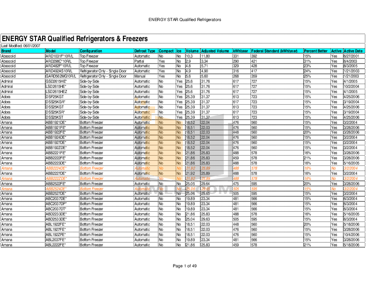Click the Configuration column header
The width and height of the screenshot is (370, 286).
click(91, 50)
